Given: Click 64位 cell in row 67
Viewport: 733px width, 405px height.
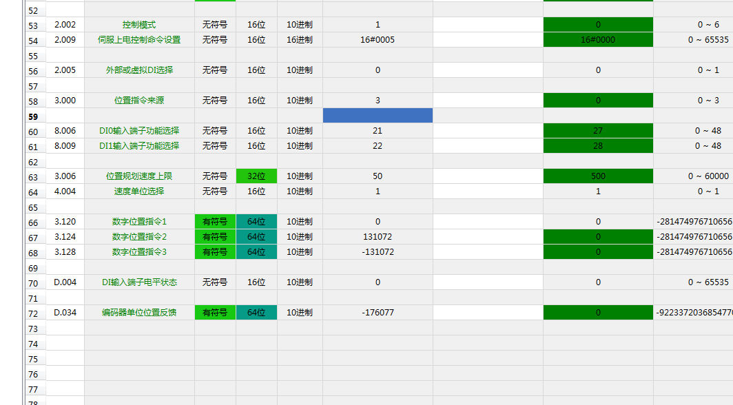Looking at the screenshot, I should [x=256, y=237].
